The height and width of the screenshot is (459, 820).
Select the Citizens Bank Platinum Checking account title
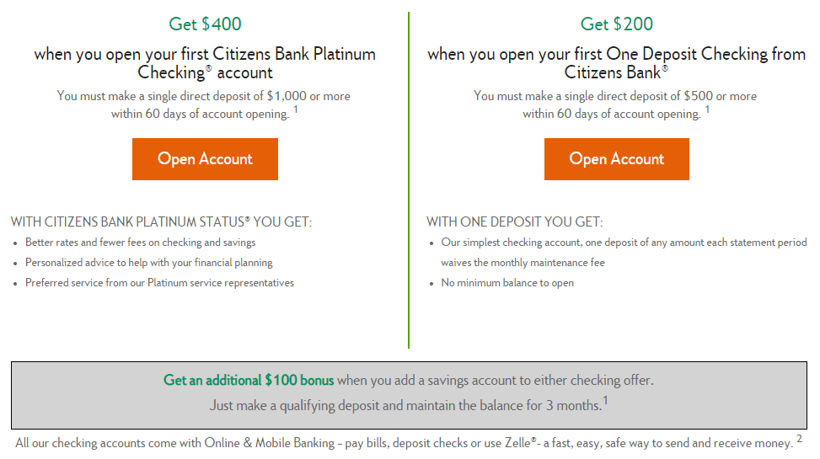pyautogui.click(x=205, y=62)
